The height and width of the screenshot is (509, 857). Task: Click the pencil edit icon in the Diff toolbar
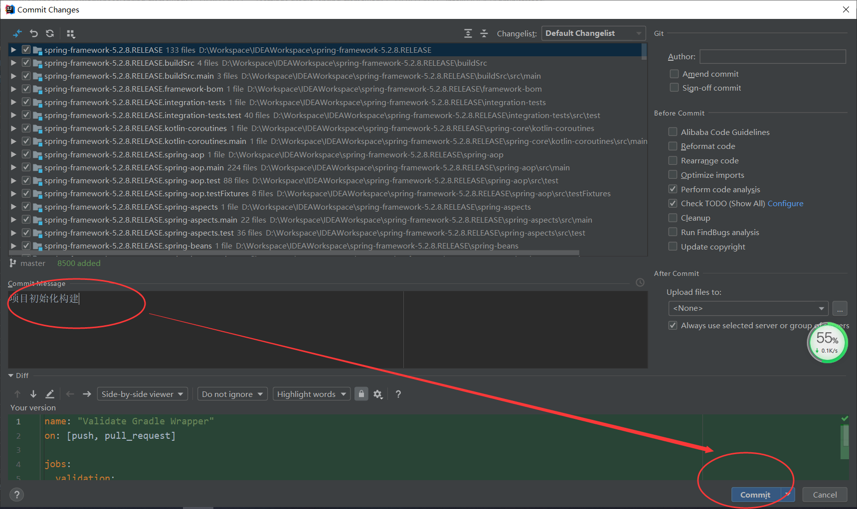[x=49, y=393]
